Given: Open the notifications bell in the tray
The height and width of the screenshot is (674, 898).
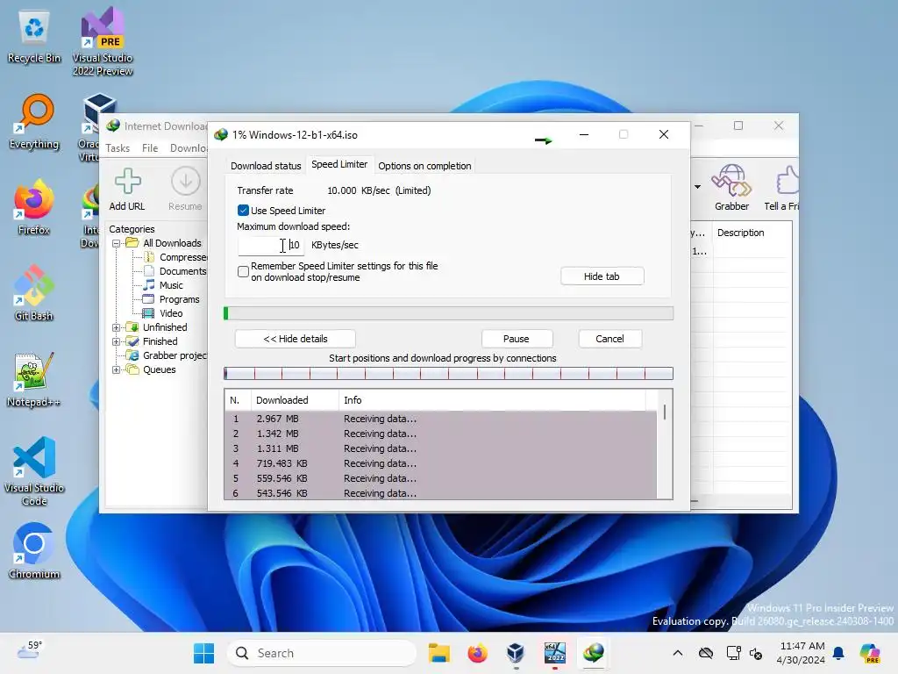Looking at the screenshot, I should coord(838,653).
